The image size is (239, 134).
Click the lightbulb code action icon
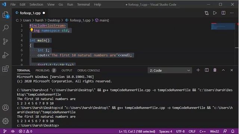click(x=31, y=30)
